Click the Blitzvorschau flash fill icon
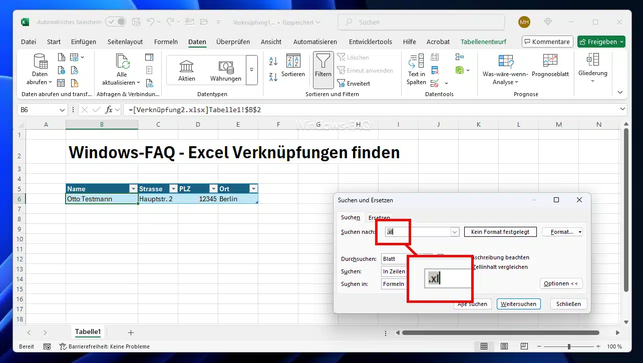The height and width of the screenshot is (363, 643). (x=435, y=57)
